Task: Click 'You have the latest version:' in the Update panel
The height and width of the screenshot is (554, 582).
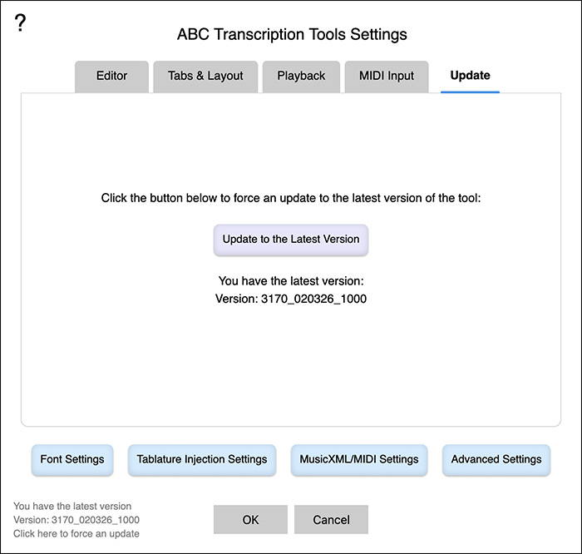Action: coord(291,281)
